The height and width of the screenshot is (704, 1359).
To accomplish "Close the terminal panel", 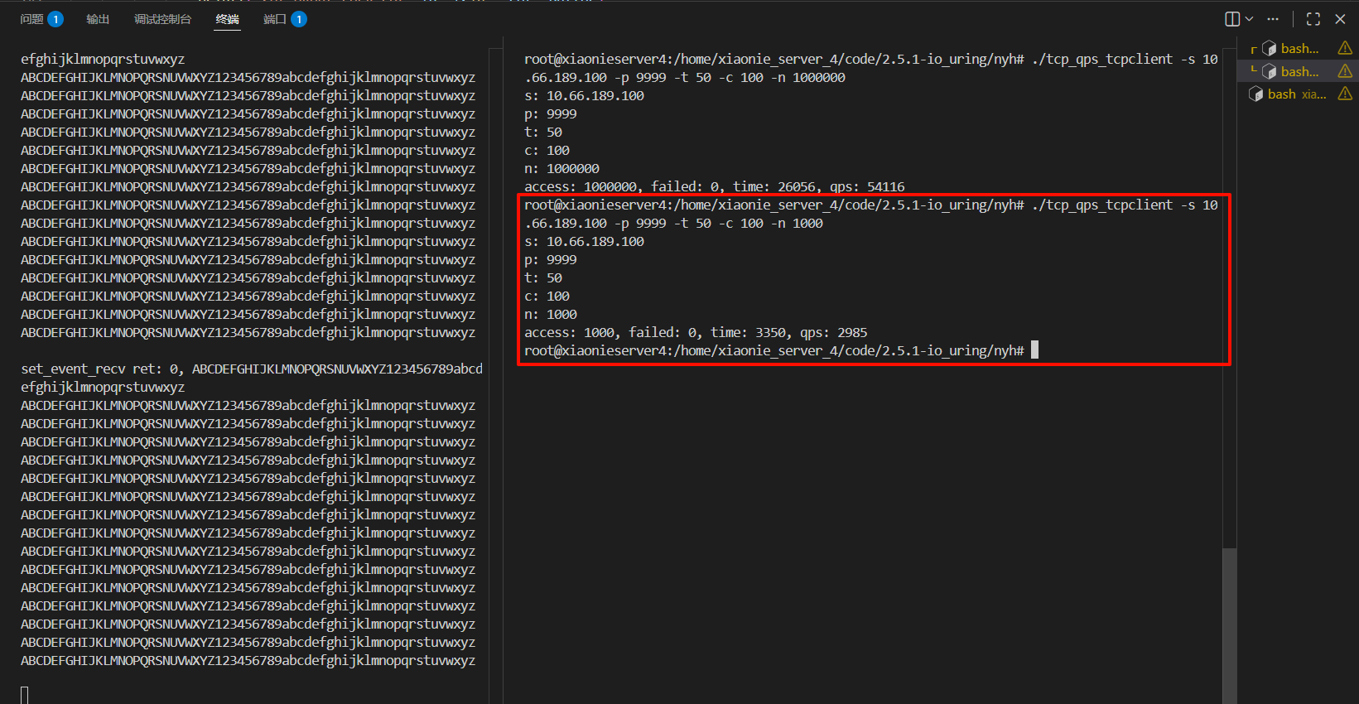I will pyautogui.click(x=1340, y=19).
